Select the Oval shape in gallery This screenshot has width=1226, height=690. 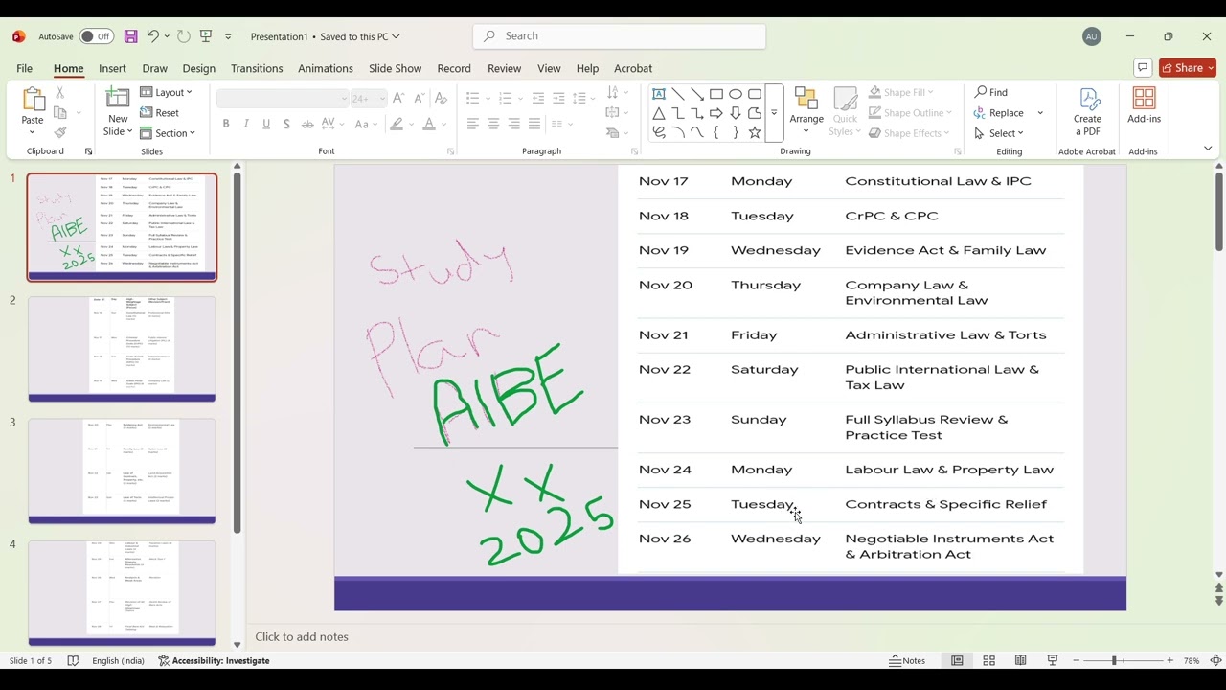[x=736, y=94]
